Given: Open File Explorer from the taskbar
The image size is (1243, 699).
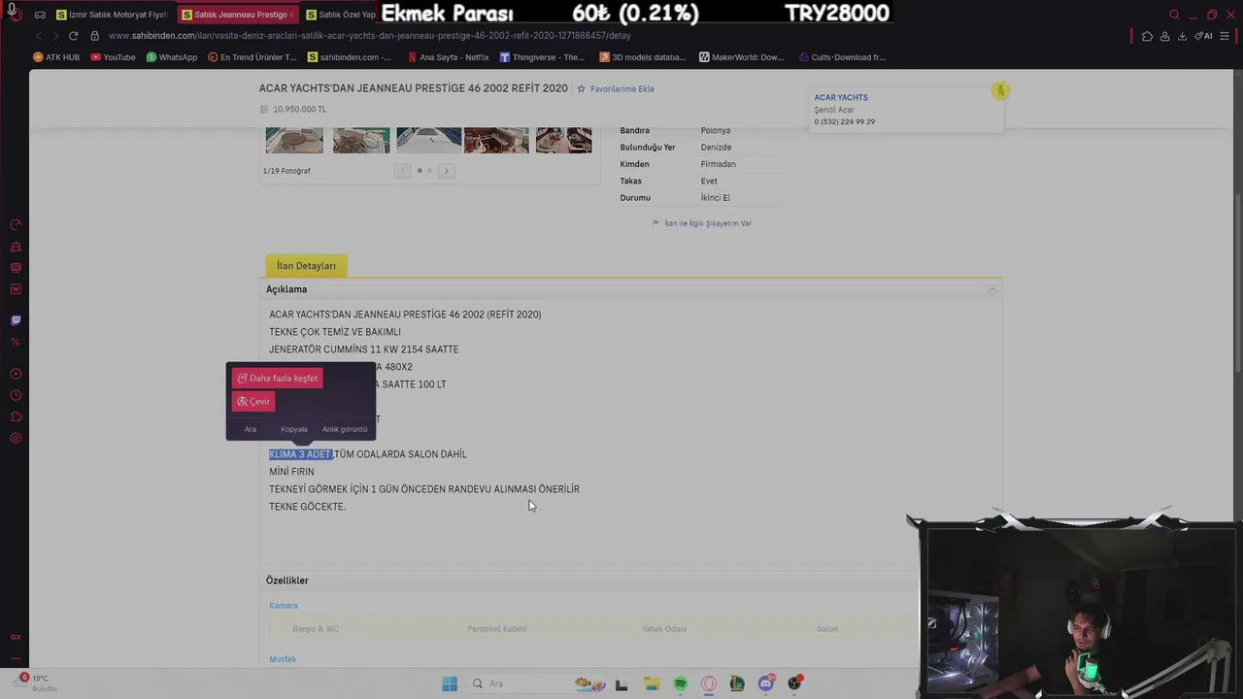Looking at the screenshot, I should pos(651,683).
